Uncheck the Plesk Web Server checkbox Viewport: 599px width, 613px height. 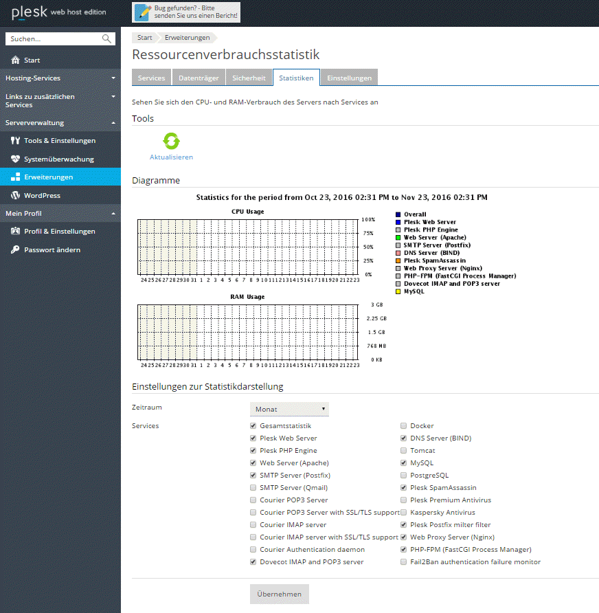pyautogui.click(x=253, y=438)
